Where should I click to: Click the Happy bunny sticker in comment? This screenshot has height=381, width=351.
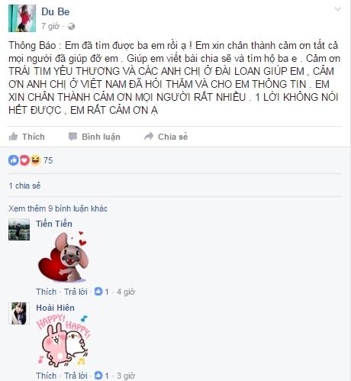pyautogui.click(x=63, y=341)
